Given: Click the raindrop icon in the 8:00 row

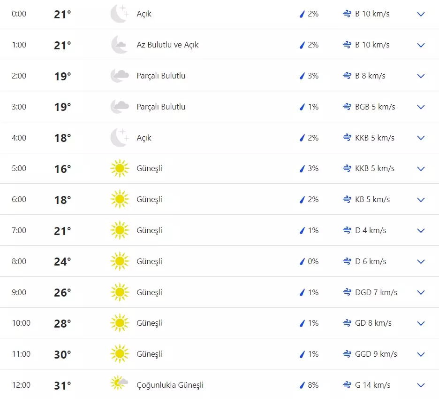Looking at the screenshot, I should click(302, 261).
